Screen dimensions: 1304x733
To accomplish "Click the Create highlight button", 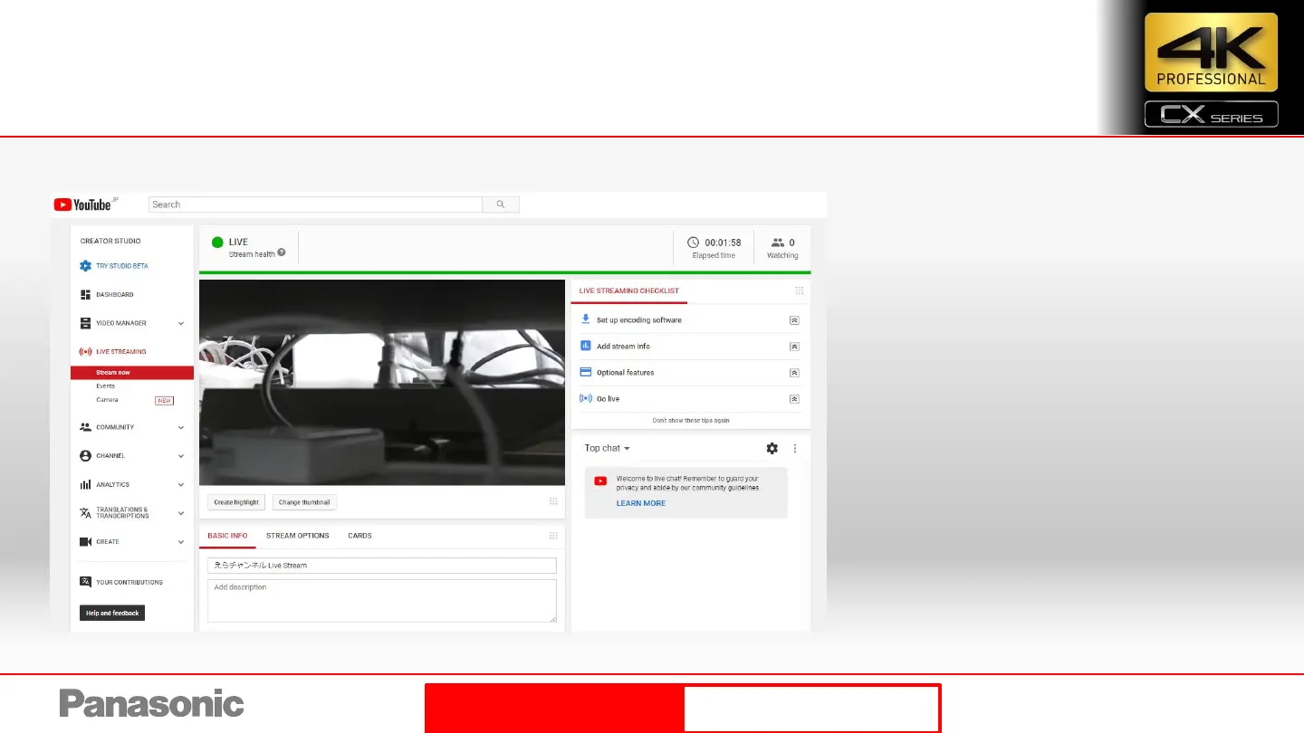I will [x=236, y=502].
